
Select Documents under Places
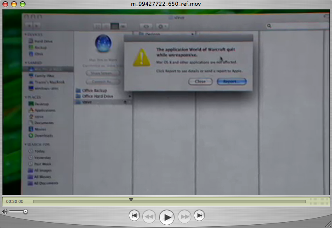(41, 123)
